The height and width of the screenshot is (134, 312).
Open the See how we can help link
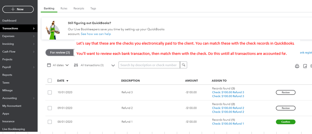coord(96,34)
